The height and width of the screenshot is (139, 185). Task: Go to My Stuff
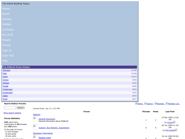point(8,35)
